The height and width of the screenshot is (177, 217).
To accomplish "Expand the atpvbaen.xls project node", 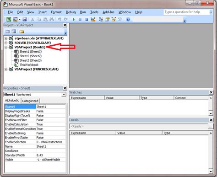I will (6, 38).
